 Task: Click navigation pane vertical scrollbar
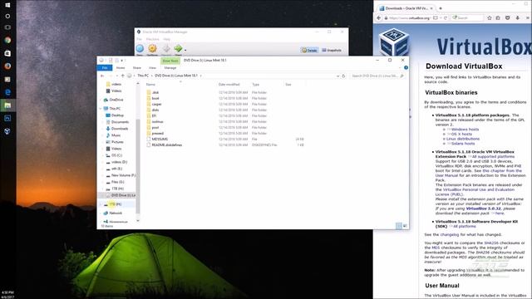[138, 166]
